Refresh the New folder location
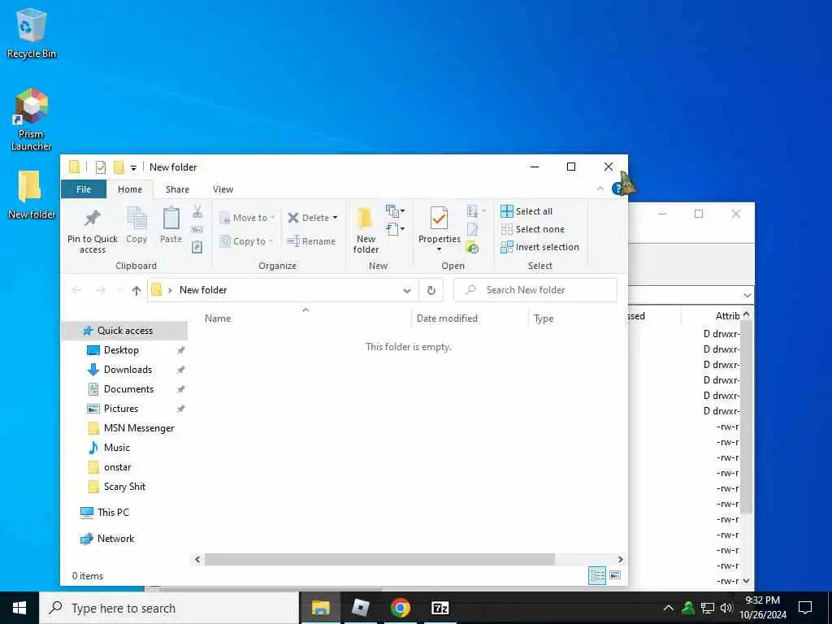 (431, 290)
